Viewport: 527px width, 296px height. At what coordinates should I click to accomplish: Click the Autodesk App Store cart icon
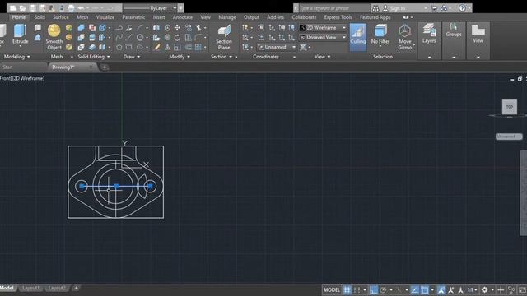(x=434, y=7)
